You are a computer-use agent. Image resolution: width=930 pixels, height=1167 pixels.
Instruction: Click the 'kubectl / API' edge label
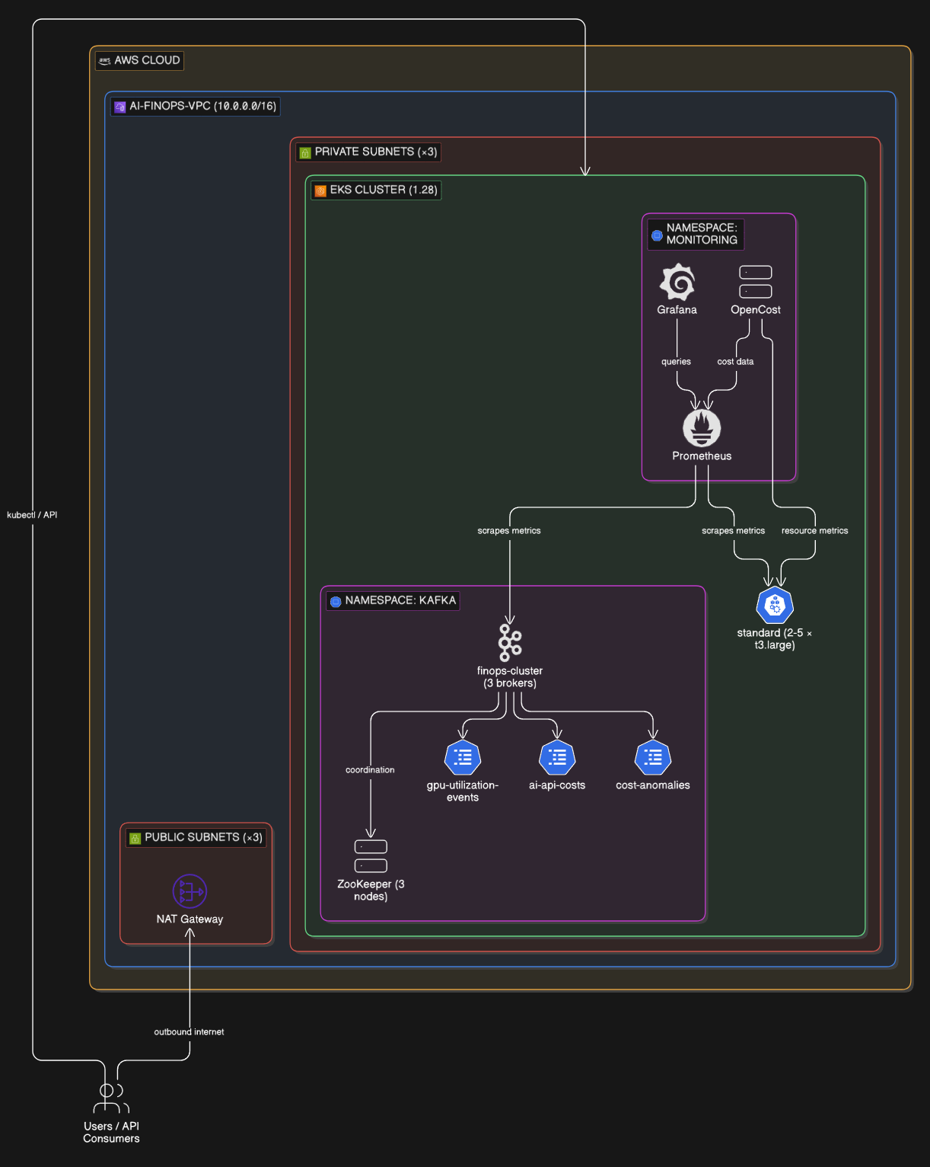[32, 515]
